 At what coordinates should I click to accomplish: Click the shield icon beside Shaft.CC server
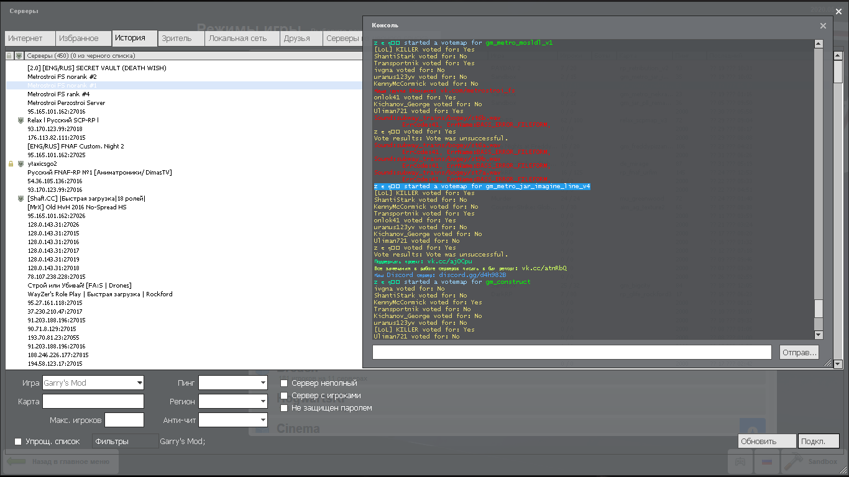[x=21, y=199]
